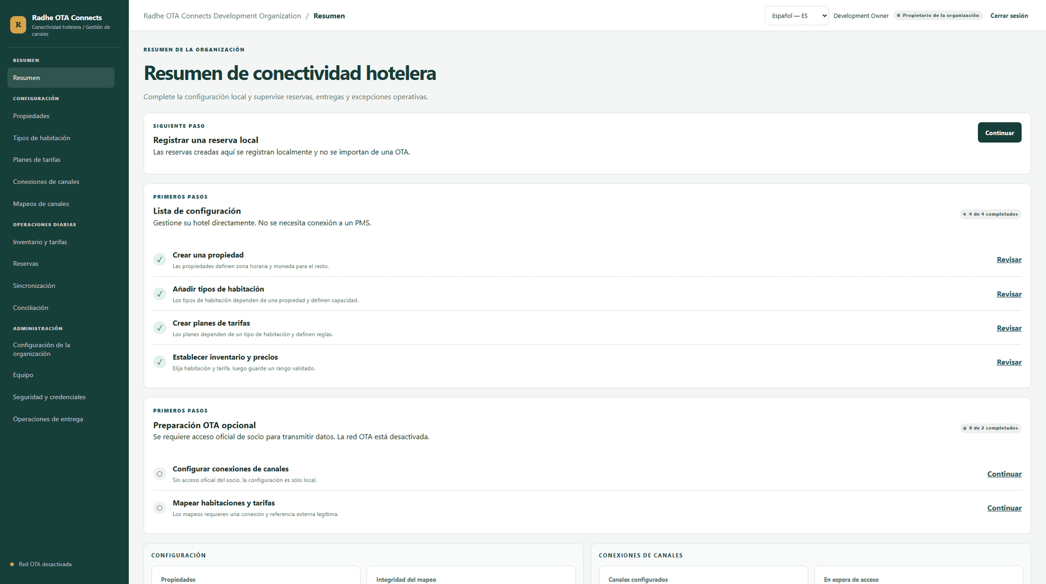Open Sincronización page

[61, 285]
